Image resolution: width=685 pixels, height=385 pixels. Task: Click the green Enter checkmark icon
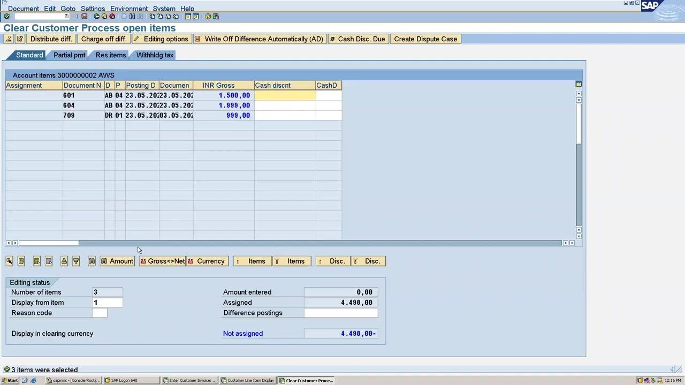click(6, 16)
